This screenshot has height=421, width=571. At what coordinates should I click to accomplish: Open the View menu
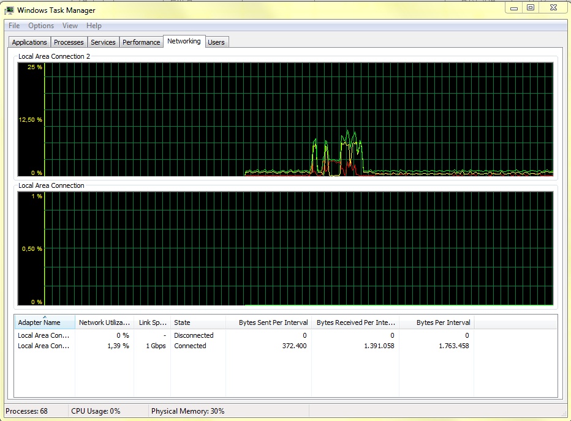click(x=70, y=26)
